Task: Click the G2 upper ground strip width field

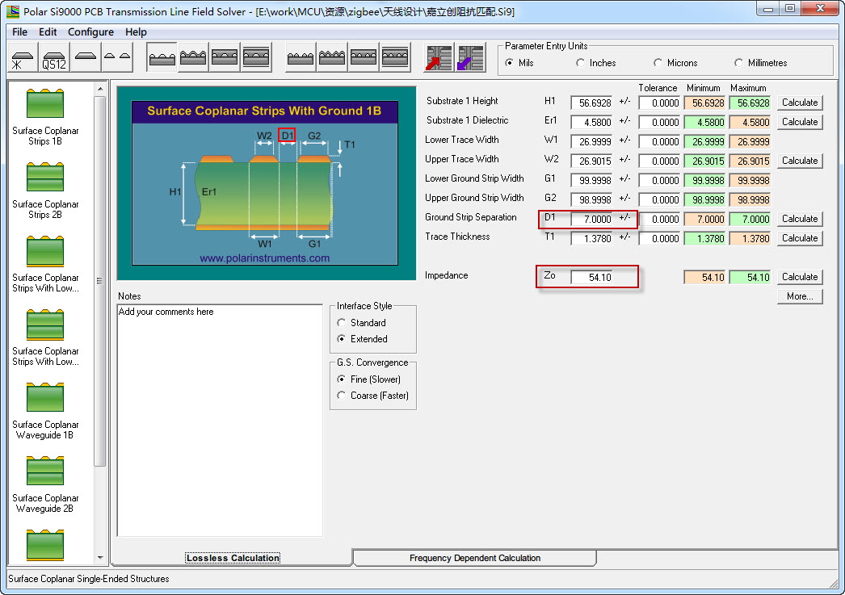Action: [x=591, y=199]
